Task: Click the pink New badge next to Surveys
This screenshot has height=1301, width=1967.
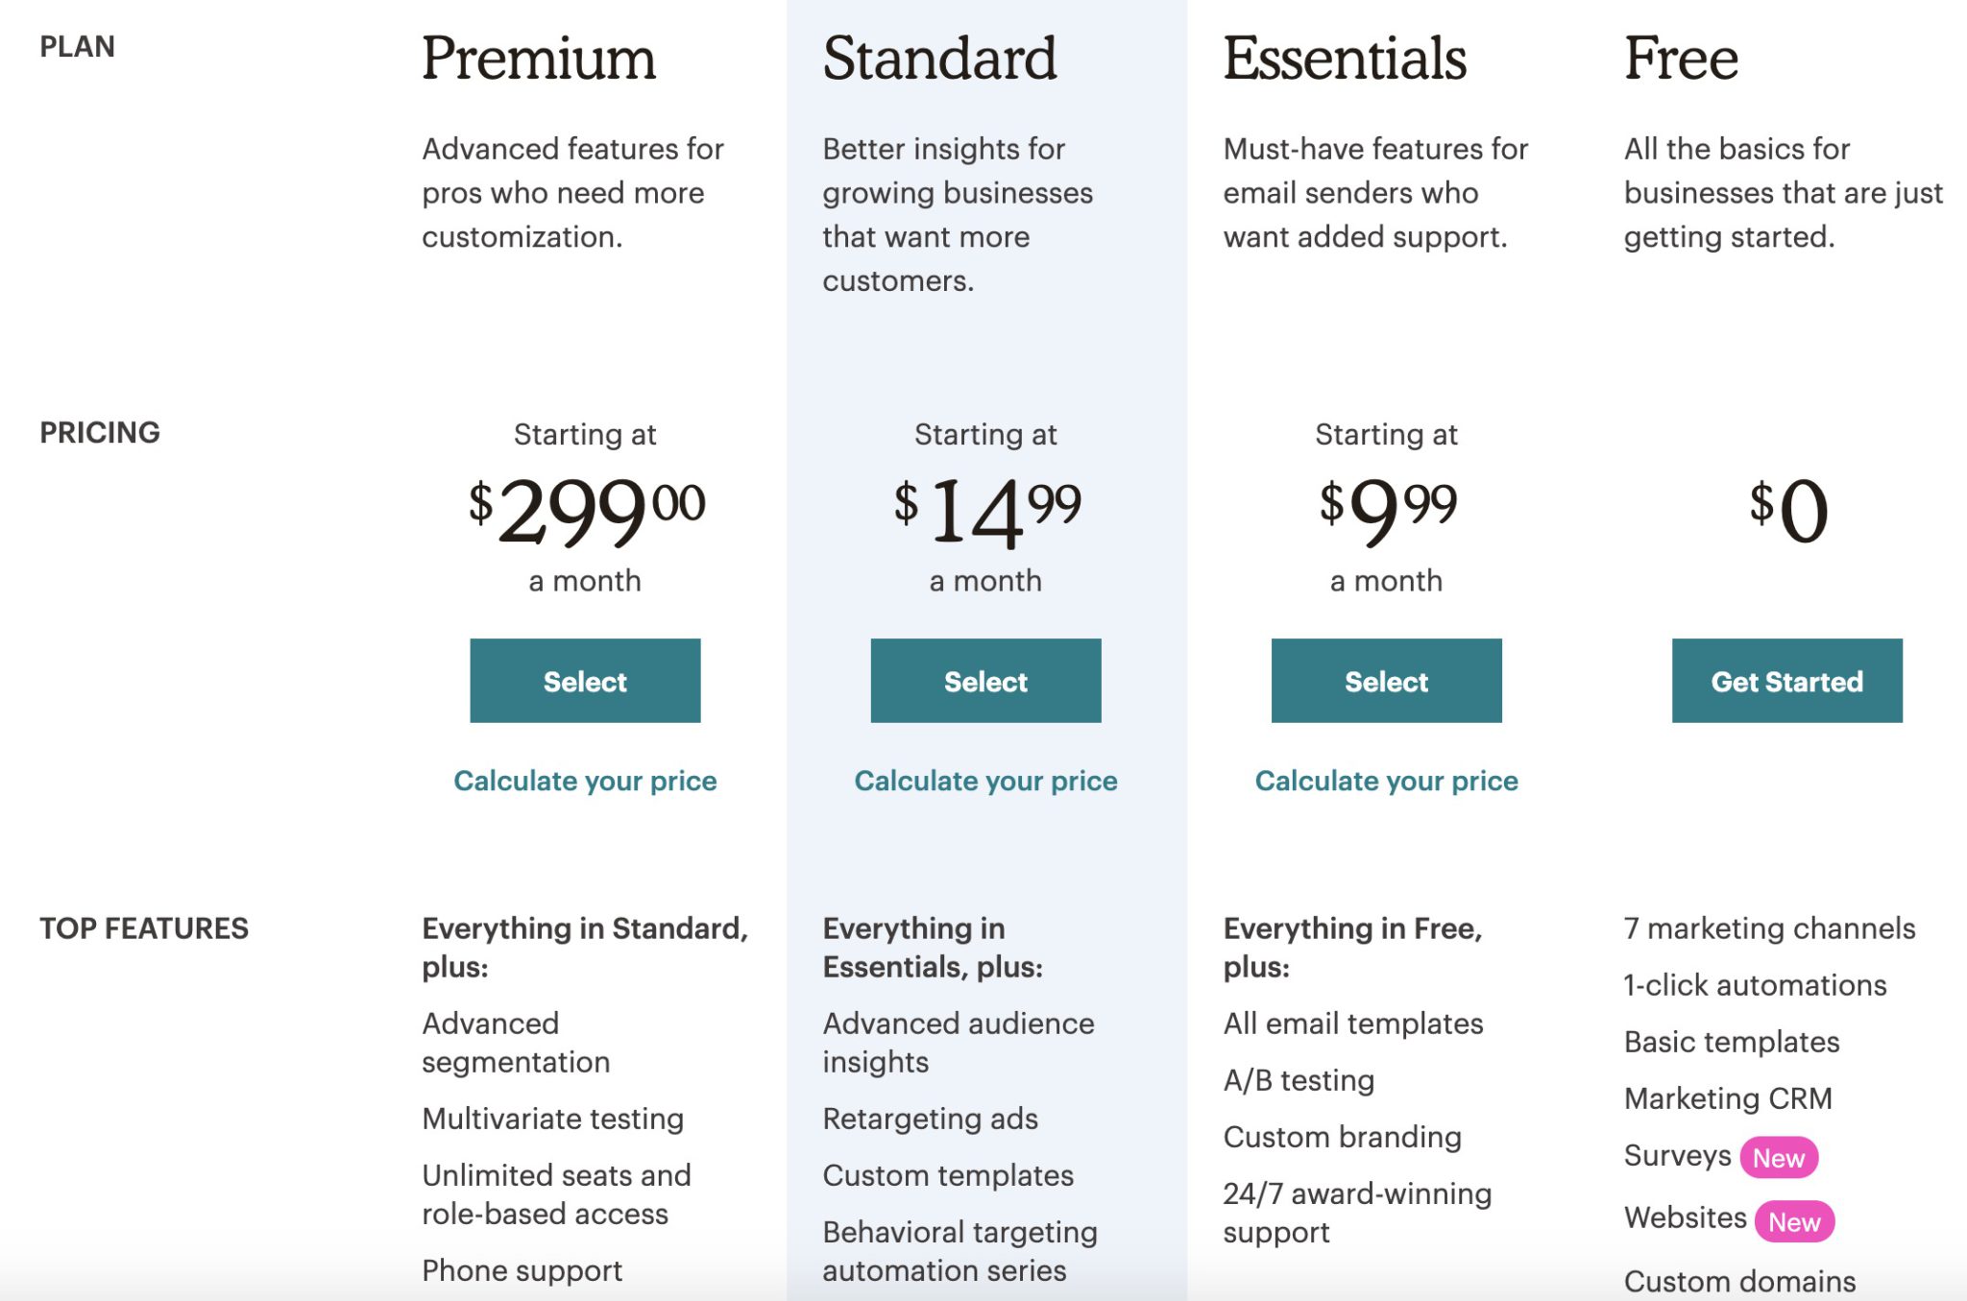Action: tap(1778, 1157)
